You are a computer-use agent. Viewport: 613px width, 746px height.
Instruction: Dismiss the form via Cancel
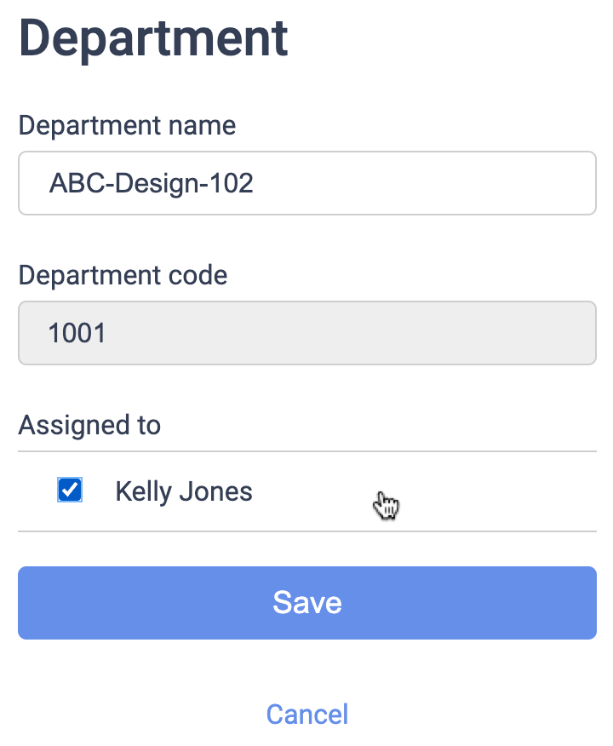coord(306,714)
